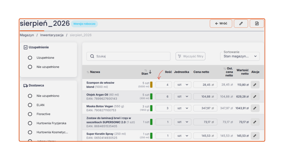Go to Magazyn breadcrumb
Screen dimensions: 284x160
27,35
